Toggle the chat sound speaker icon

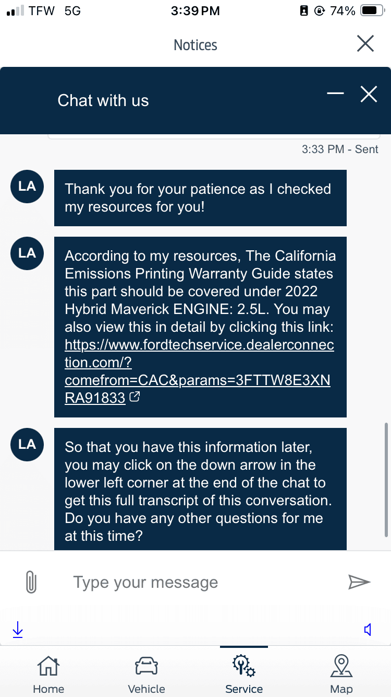point(368,630)
